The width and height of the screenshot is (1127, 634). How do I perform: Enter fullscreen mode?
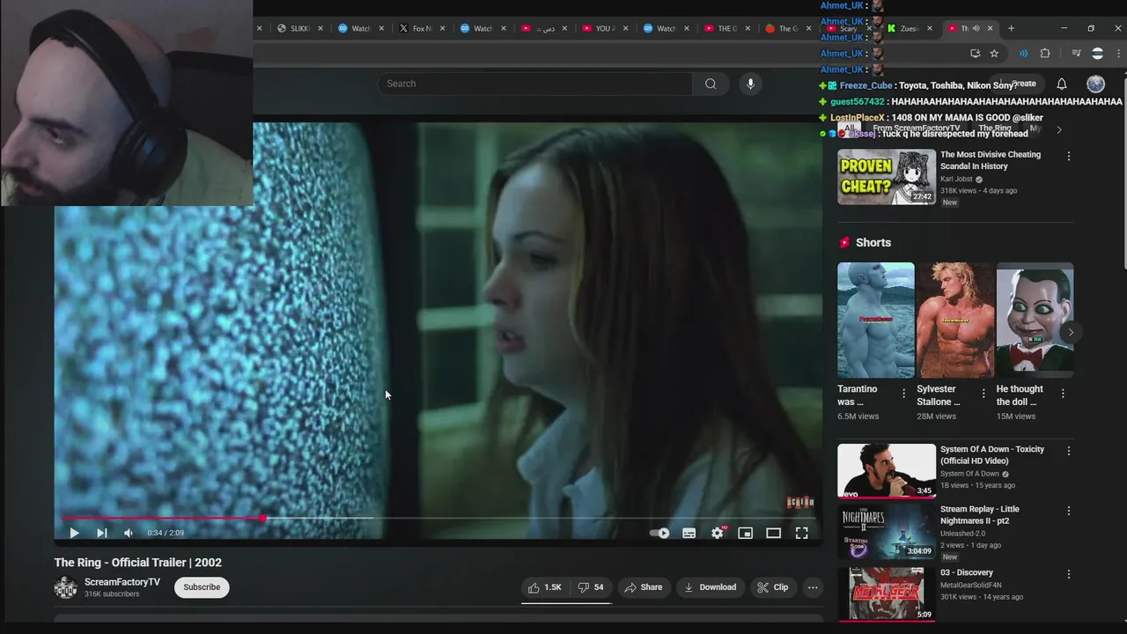802,533
